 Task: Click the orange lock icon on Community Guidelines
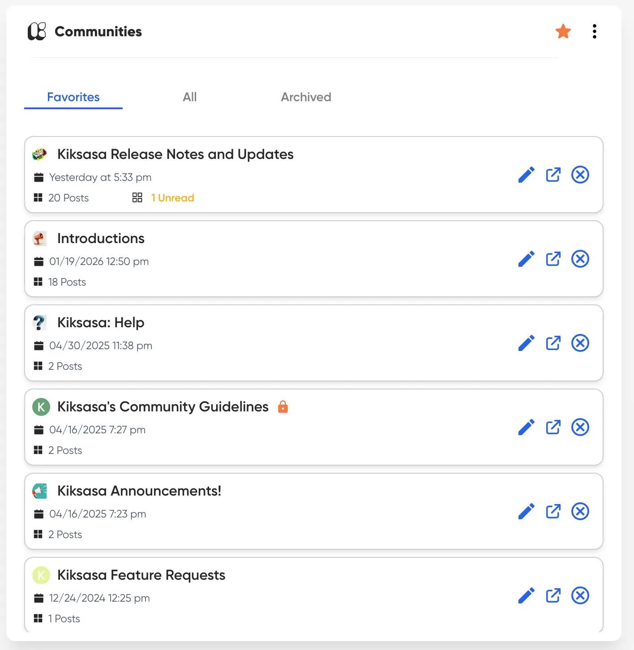pyautogui.click(x=283, y=406)
